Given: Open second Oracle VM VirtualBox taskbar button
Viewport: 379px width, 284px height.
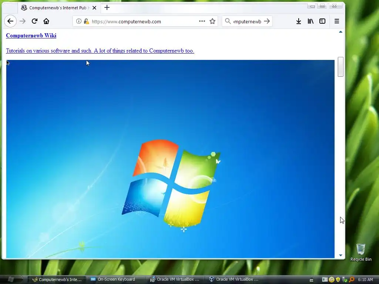Looking at the screenshot, I should point(234,280).
